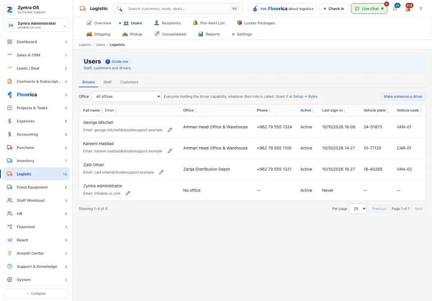This screenshot has height=301, width=432.
Task: Expand the Zyntra Administrator account switcher
Action: coord(36,25)
